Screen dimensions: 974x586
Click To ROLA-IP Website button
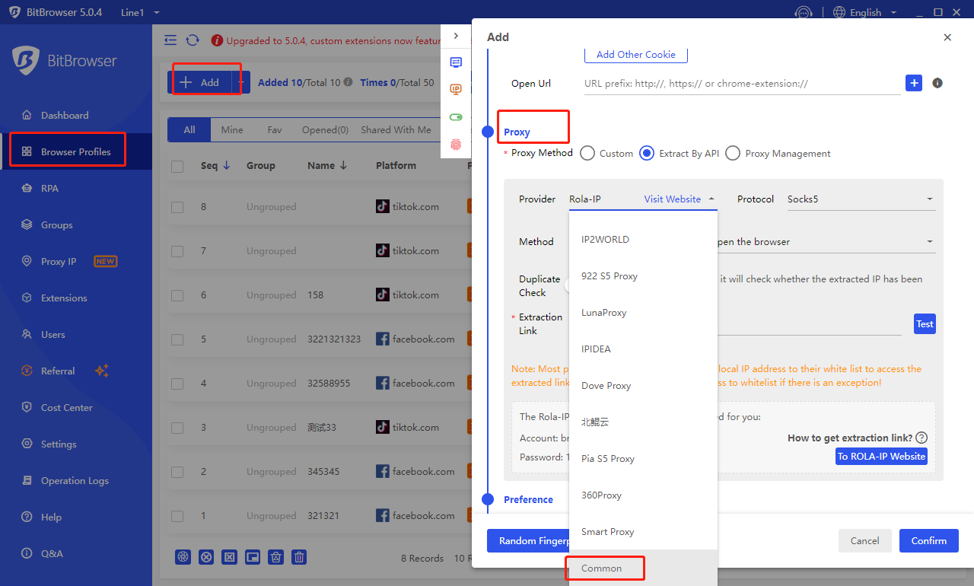(x=881, y=456)
